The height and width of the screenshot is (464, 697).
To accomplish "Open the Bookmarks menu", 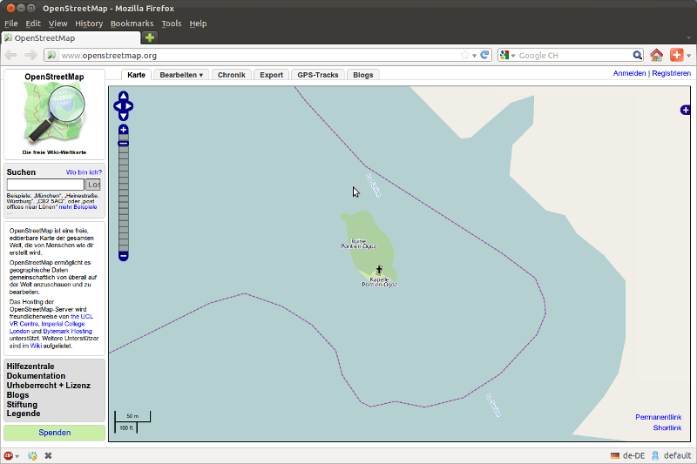I will (x=132, y=24).
